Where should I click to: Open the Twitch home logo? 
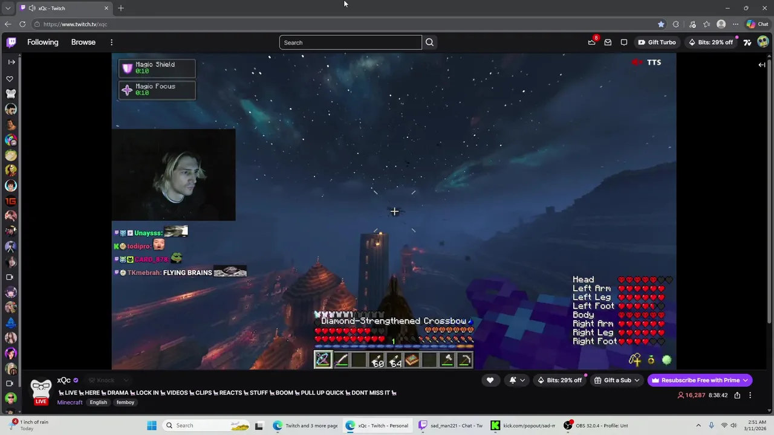pyautogui.click(x=11, y=42)
